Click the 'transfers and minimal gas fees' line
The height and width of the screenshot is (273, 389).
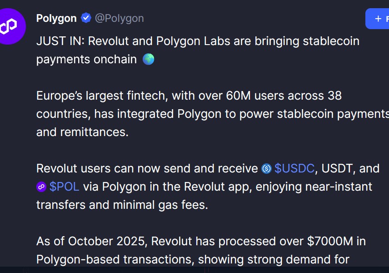point(122,205)
